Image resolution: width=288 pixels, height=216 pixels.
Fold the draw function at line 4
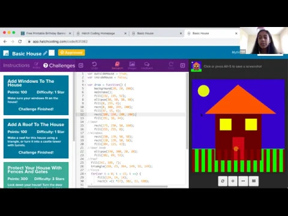coord(85,85)
